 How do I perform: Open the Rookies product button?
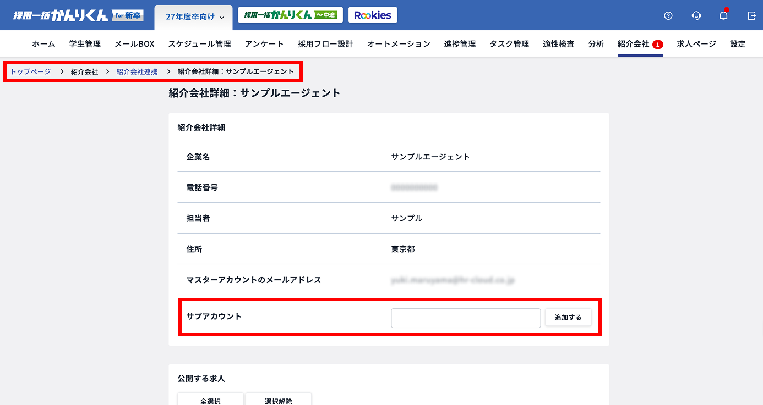coord(373,15)
